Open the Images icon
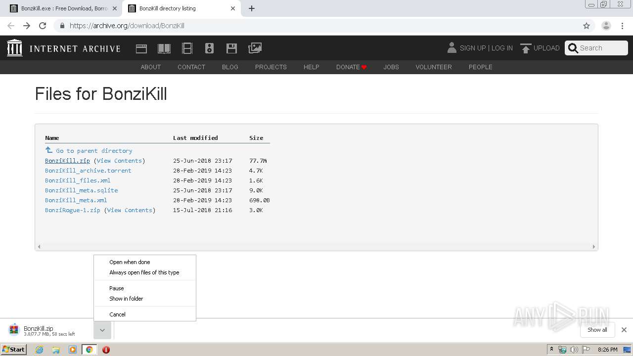The image size is (633, 356). coord(255,48)
